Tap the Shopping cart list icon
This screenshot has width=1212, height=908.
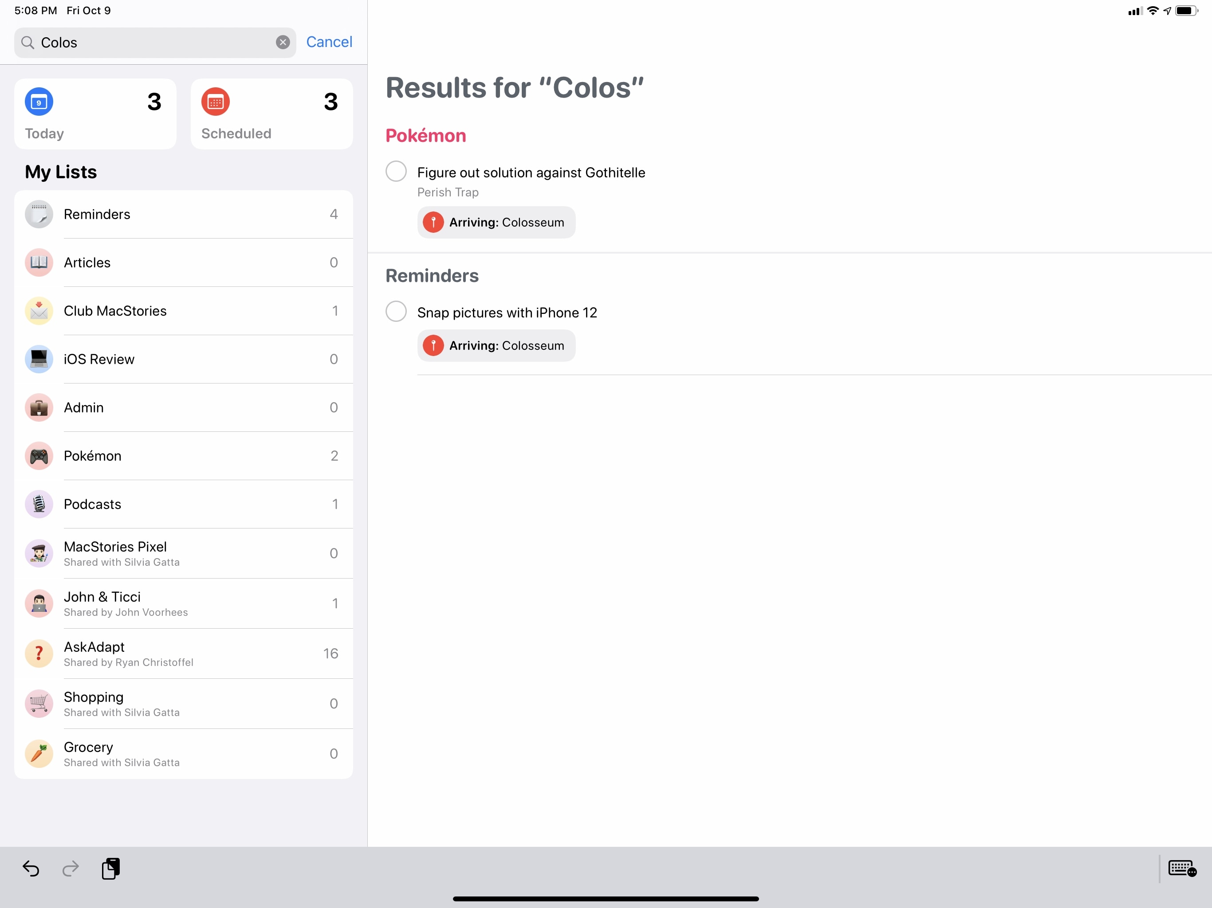39,703
